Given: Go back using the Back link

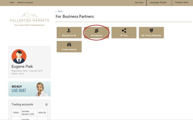Looking at the screenshot, I should 59,11.
